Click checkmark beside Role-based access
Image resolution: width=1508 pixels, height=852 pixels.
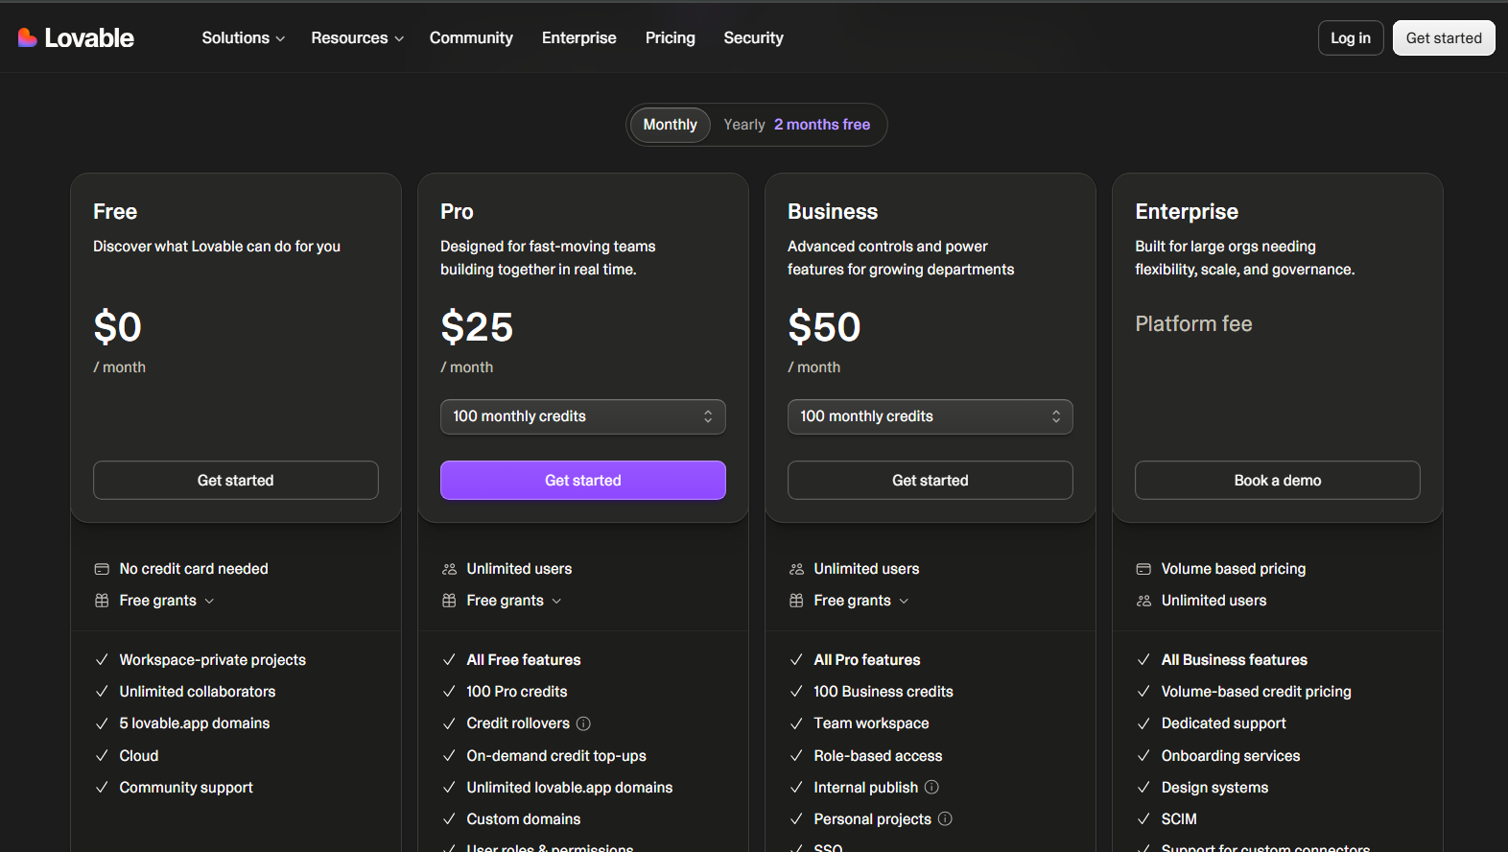796,755
